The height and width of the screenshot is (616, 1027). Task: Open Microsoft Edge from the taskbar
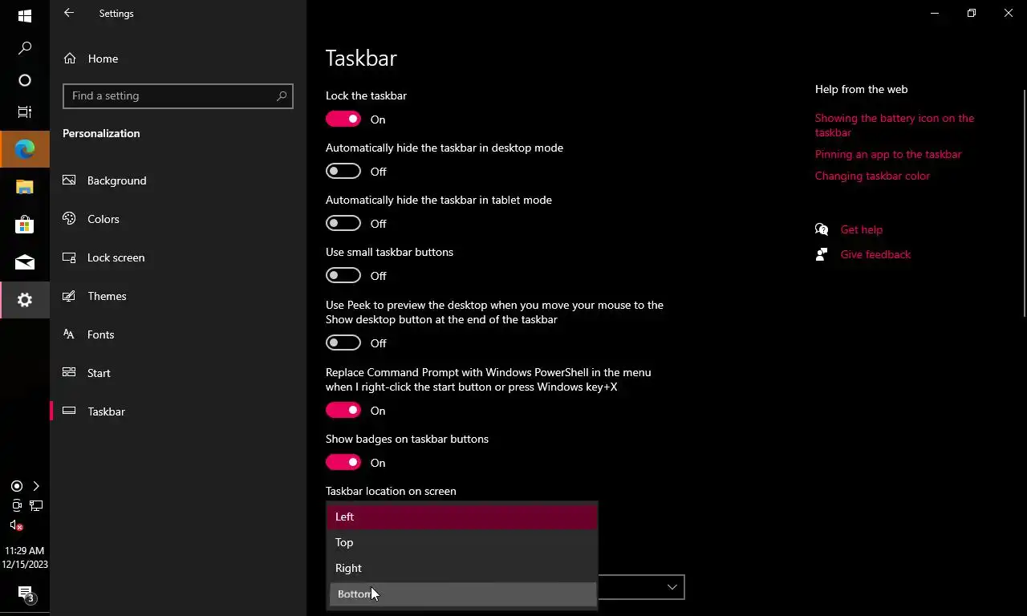(24, 148)
